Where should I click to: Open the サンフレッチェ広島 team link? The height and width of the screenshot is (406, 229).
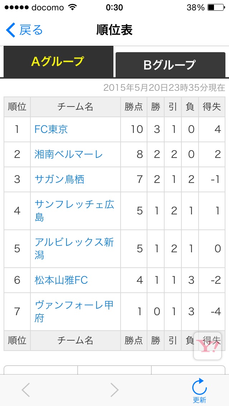74,211
